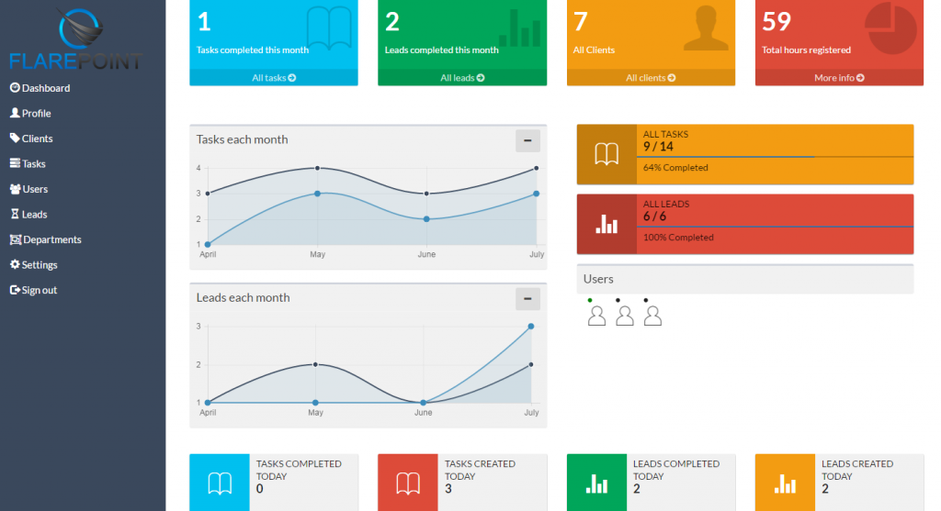Click the book icon in All Tasks box
Viewport: 941px width, 511px height.
607,155
